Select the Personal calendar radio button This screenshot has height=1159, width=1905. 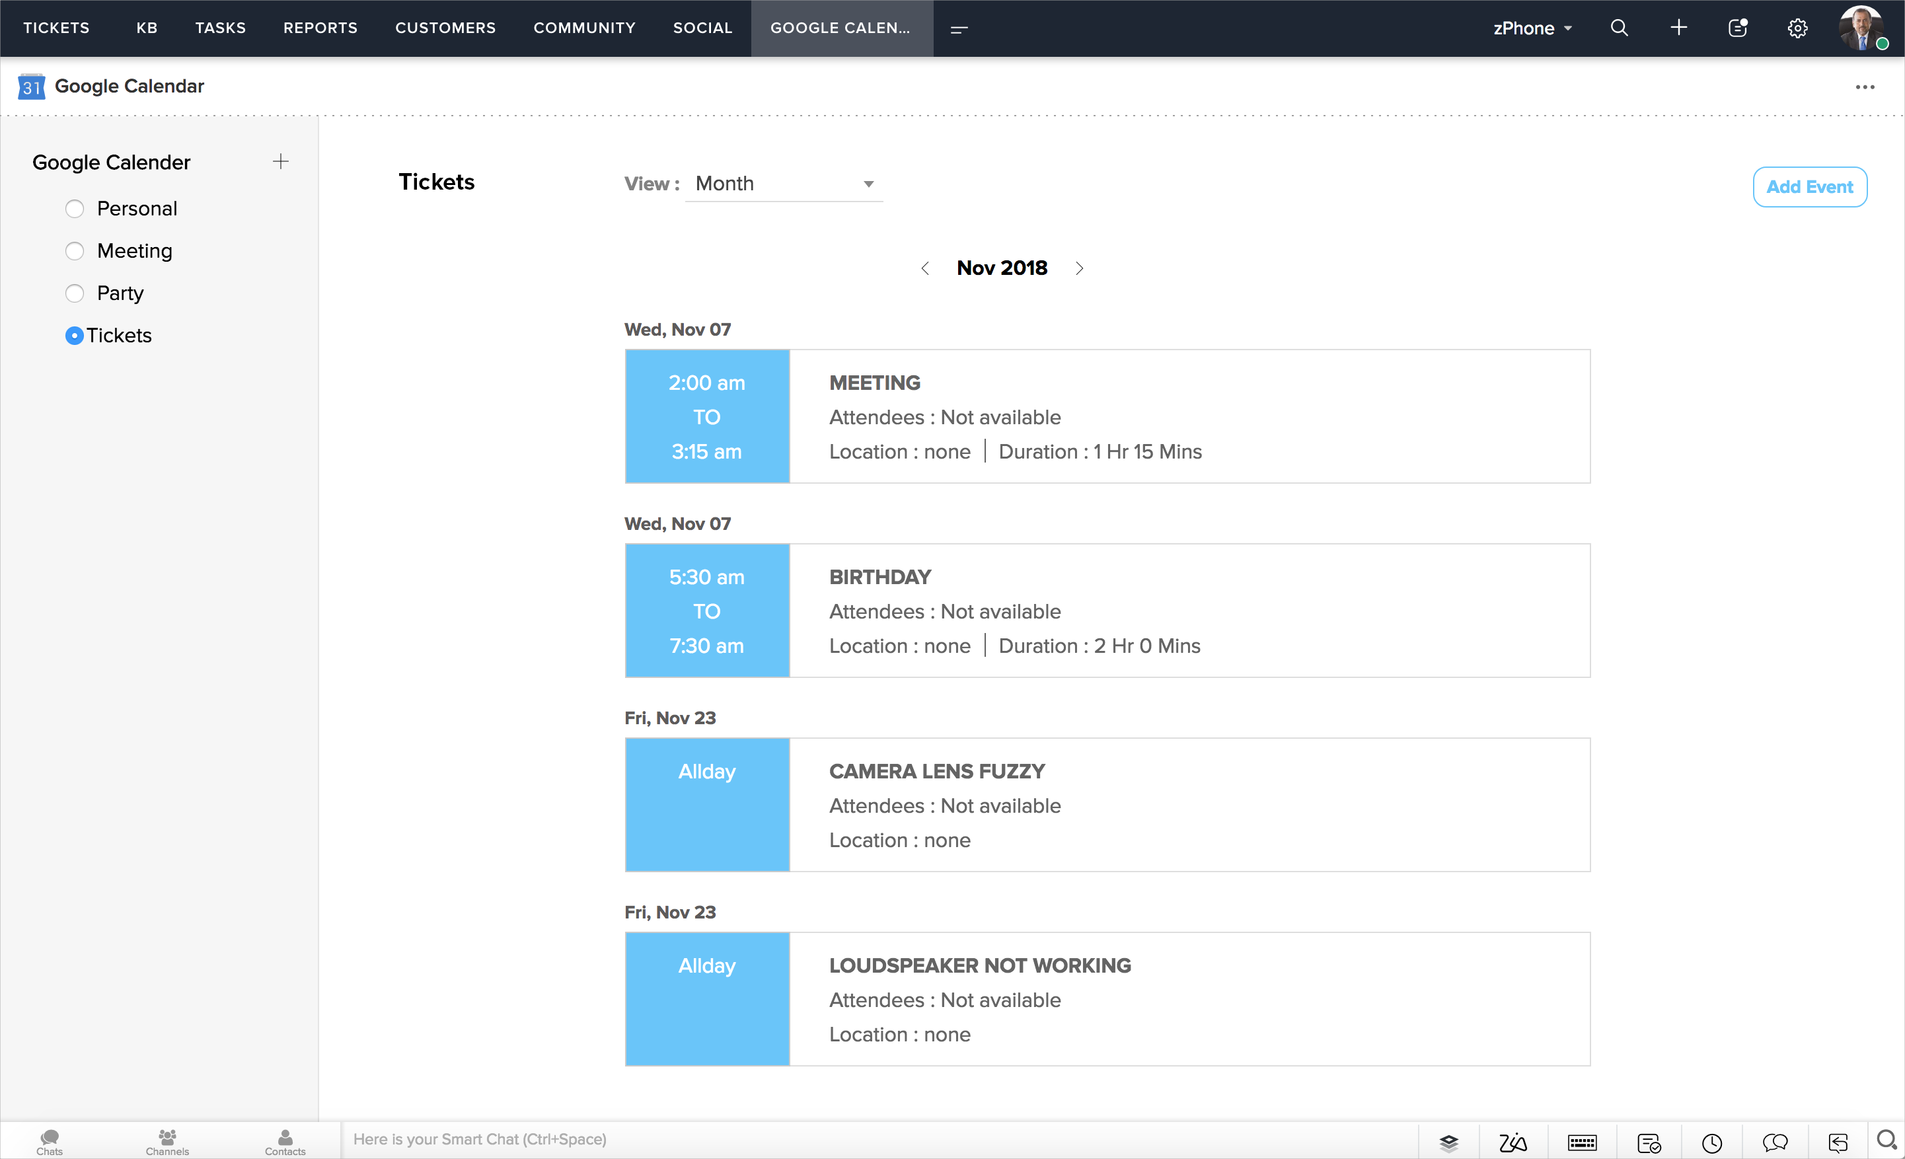[x=74, y=209]
